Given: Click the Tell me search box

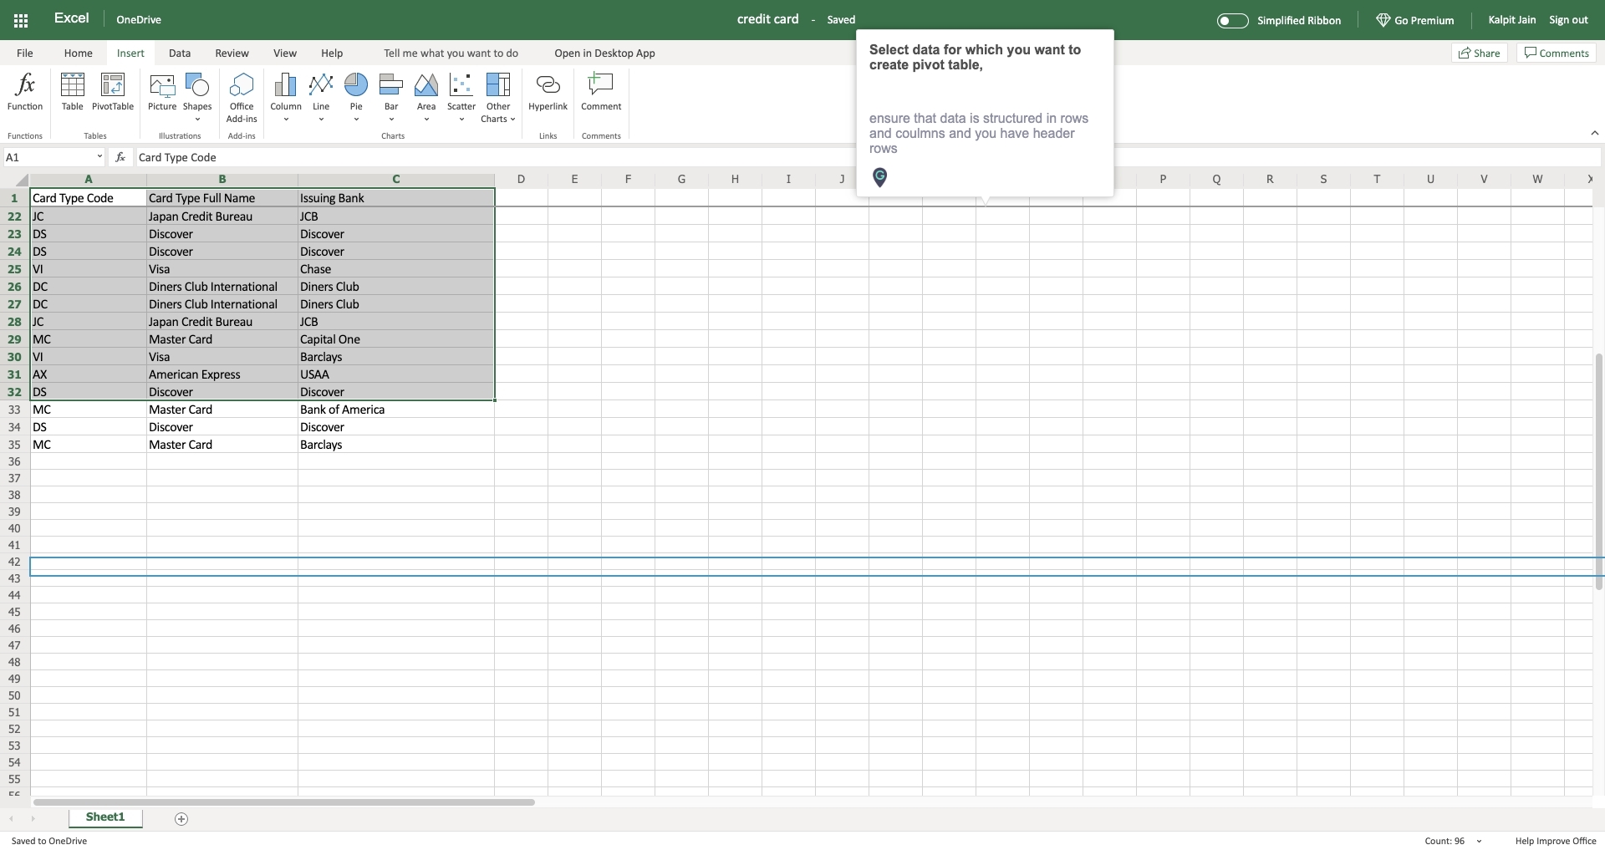Looking at the screenshot, I should coord(451,53).
